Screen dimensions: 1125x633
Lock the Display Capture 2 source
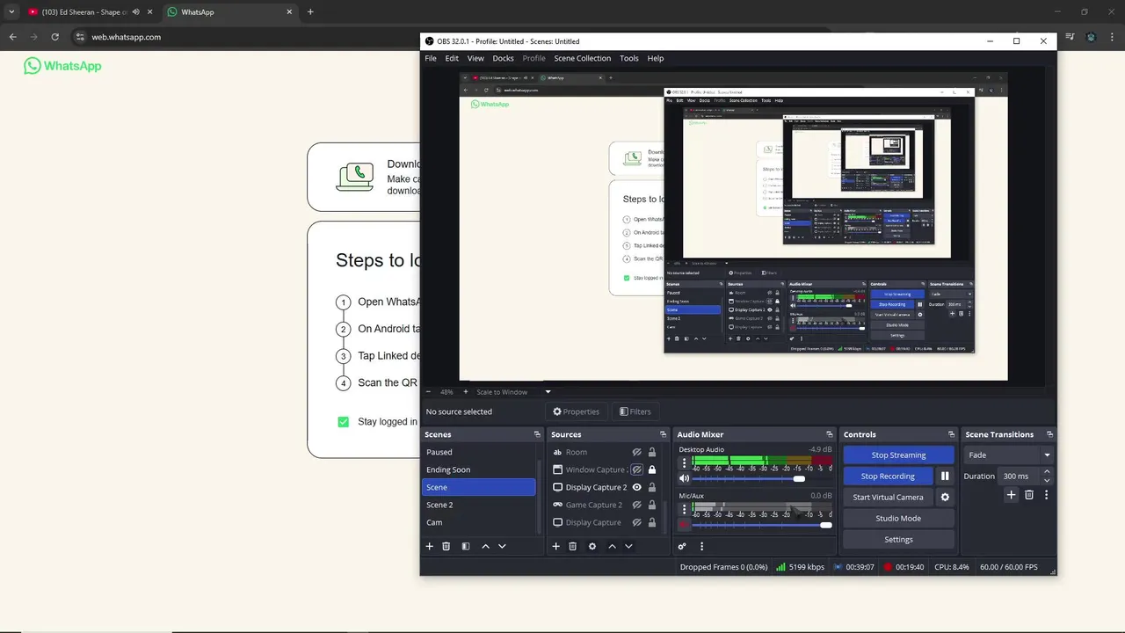click(651, 487)
